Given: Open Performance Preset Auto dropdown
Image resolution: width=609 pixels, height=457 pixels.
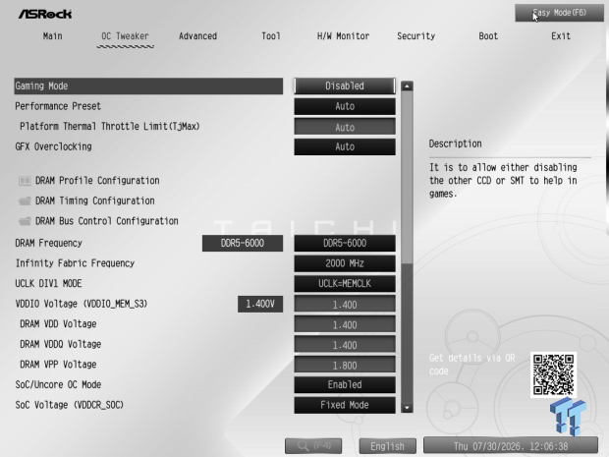Looking at the screenshot, I should (345, 106).
